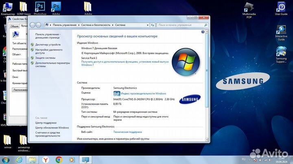
Task: Open the Adobe folder on desktop
Action: [x=88, y=9]
